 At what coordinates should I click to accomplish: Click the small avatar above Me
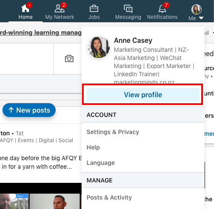[x=196, y=9]
